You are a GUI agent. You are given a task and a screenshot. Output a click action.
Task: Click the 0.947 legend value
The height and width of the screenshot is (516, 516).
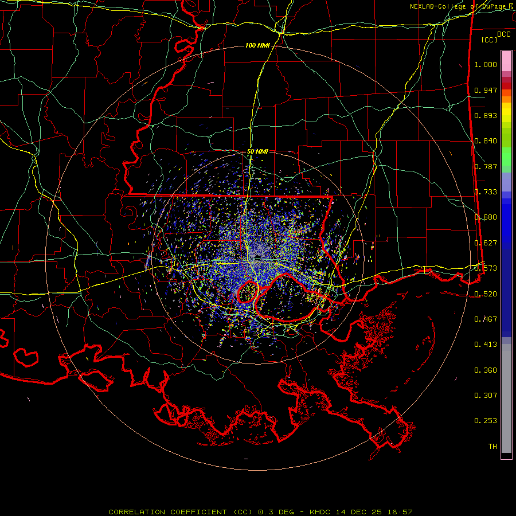point(486,90)
